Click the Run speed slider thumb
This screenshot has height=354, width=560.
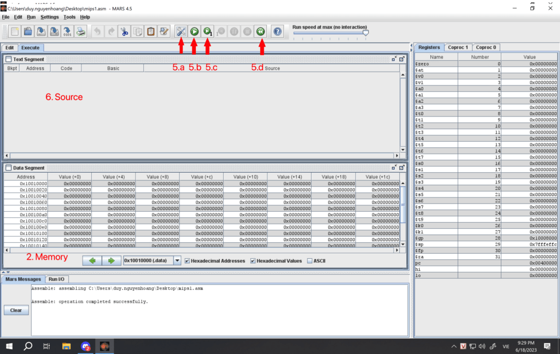(x=365, y=33)
